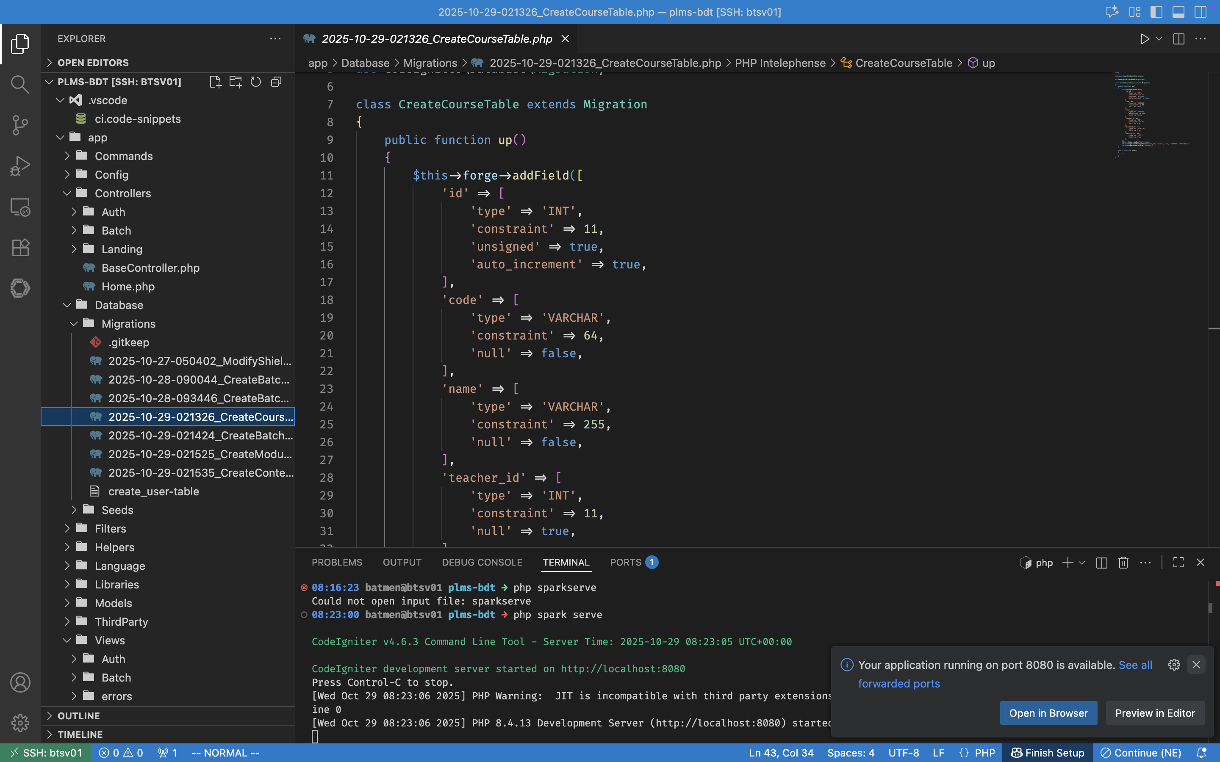Open Remote Explorer view

(19, 207)
